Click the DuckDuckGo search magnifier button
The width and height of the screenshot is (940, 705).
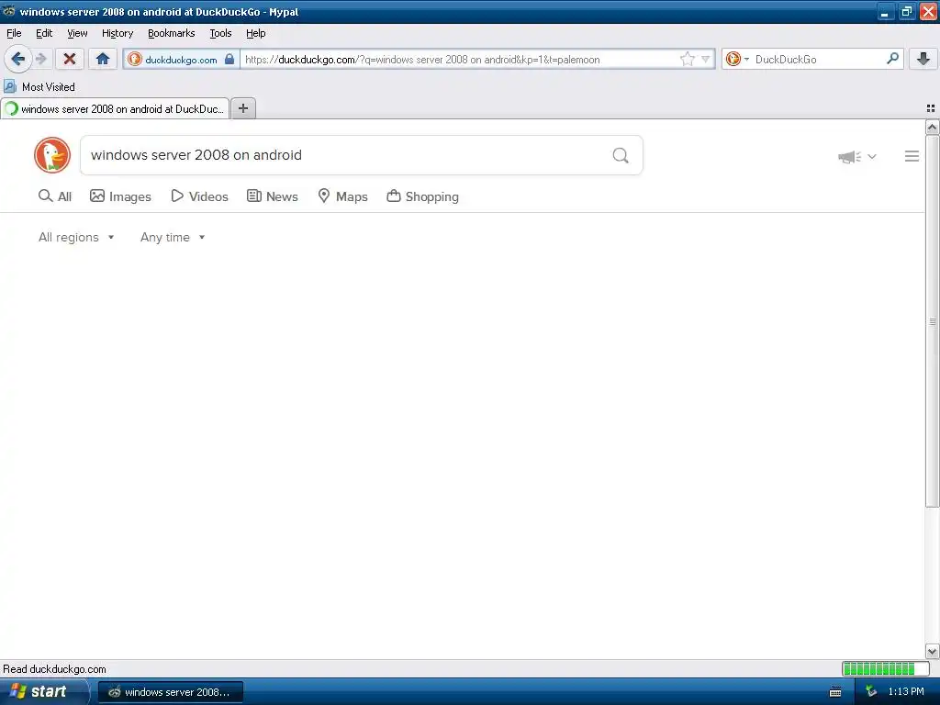click(x=621, y=156)
